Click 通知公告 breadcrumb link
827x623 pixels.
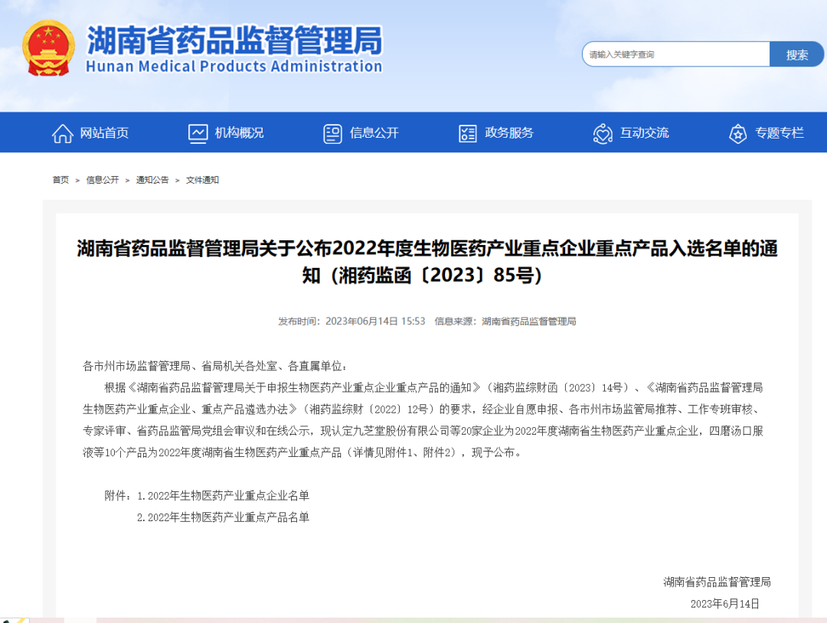[x=152, y=180]
